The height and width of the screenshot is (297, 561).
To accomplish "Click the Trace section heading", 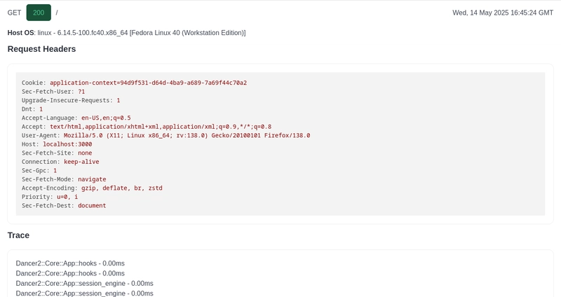I will (18, 235).
